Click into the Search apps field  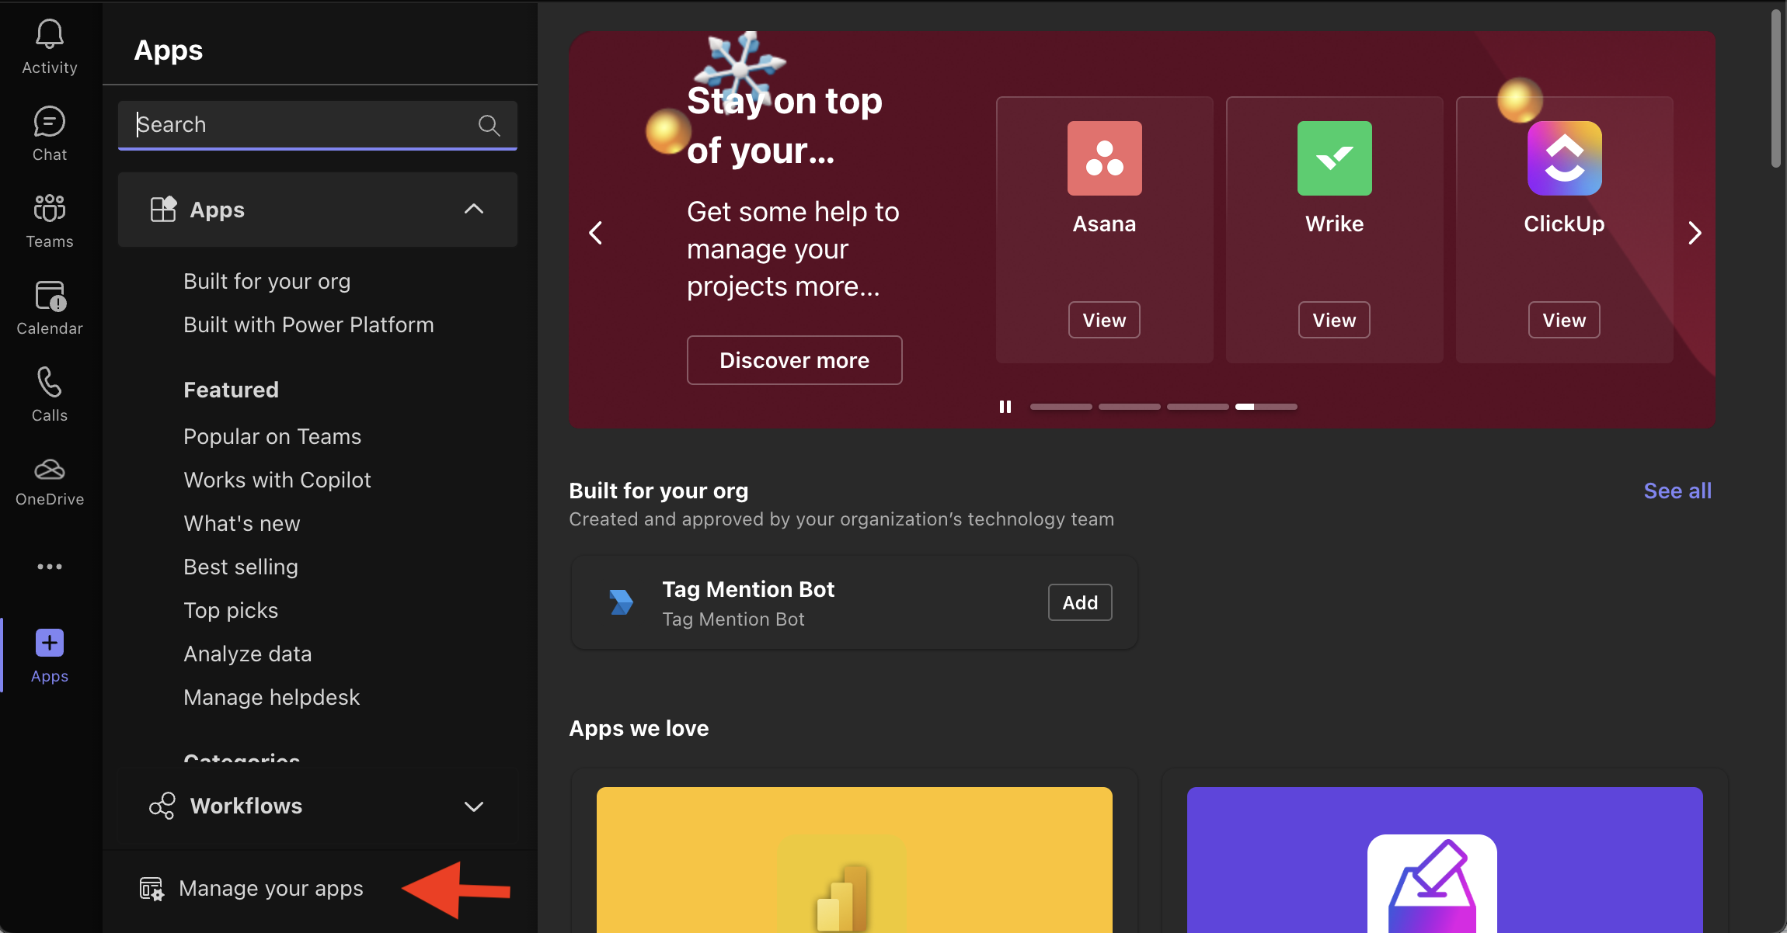(x=303, y=125)
